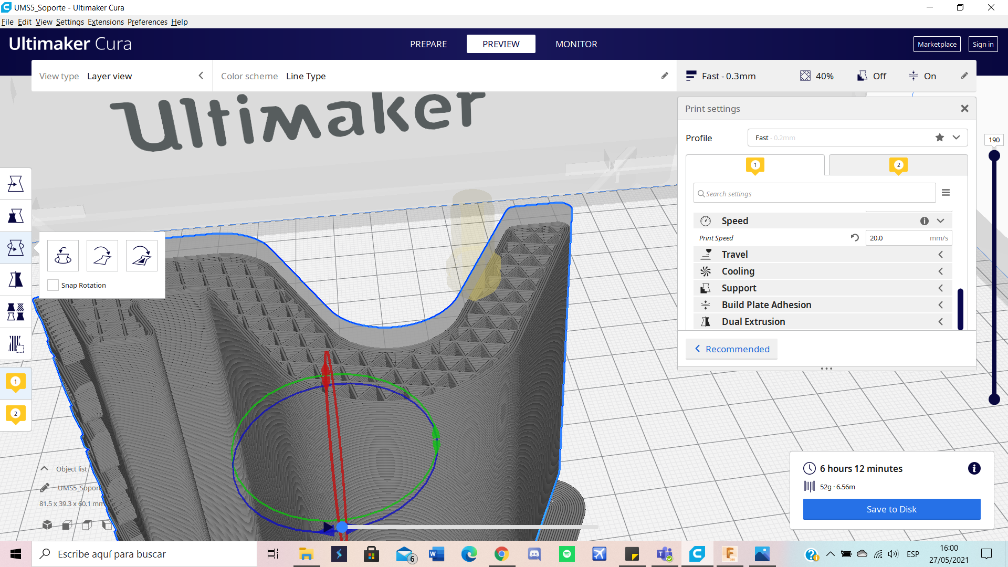Switch to the MONITOR stage
Screen dimensions: 1008x567
click(576, 44)
